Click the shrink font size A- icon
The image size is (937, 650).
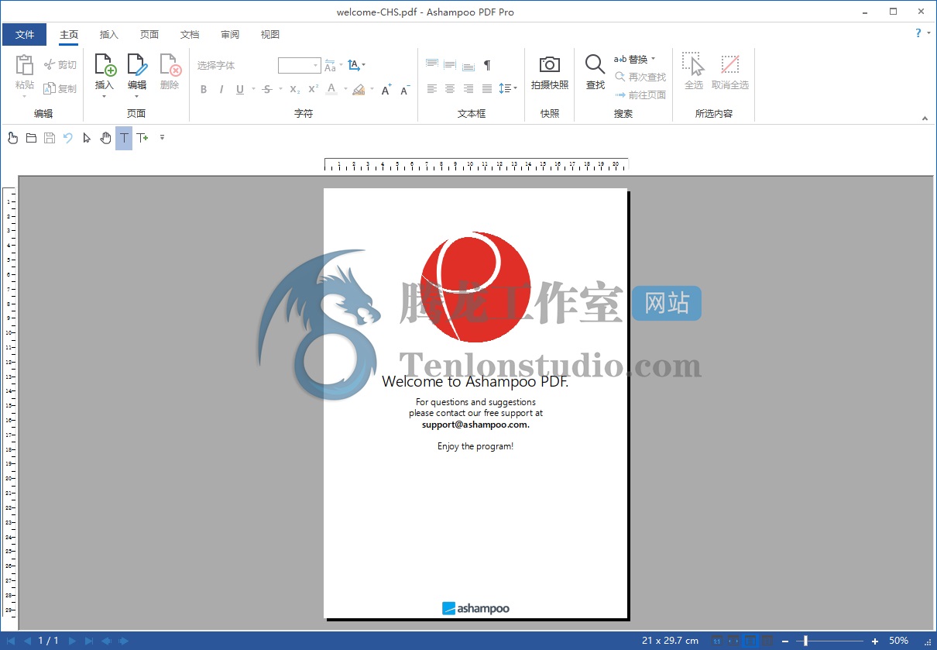click(x=405, y=90)
